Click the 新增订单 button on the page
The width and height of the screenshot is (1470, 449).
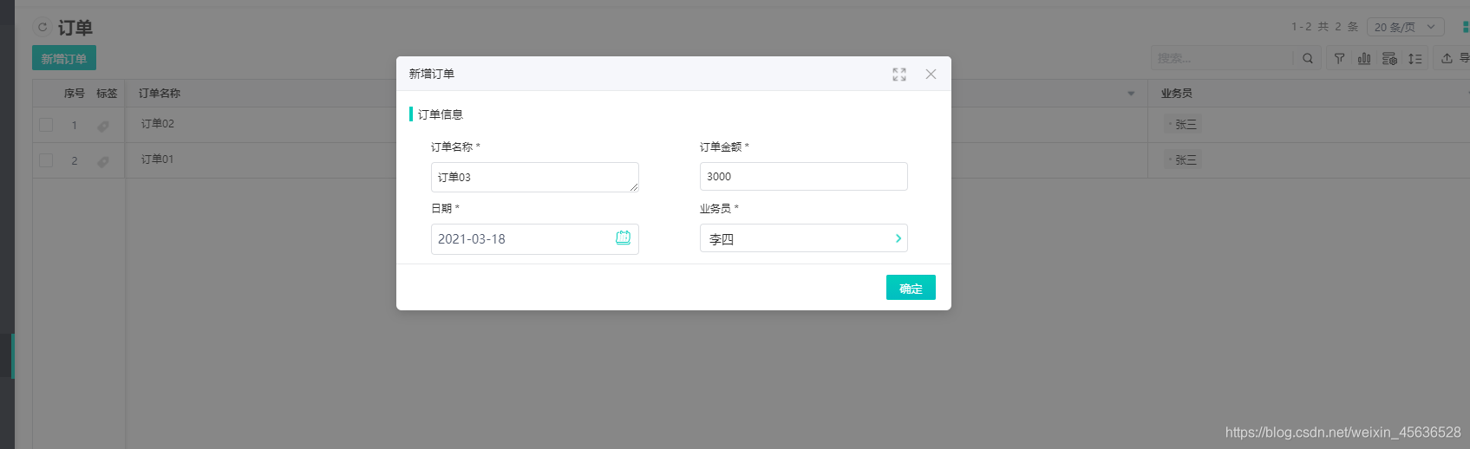[64, 58]
